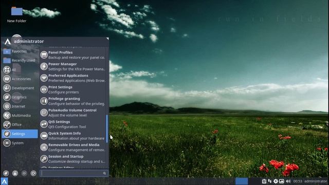Click the brightness sun tray icon
Viewport: 329px width, 185px height.
coord(276,181)
